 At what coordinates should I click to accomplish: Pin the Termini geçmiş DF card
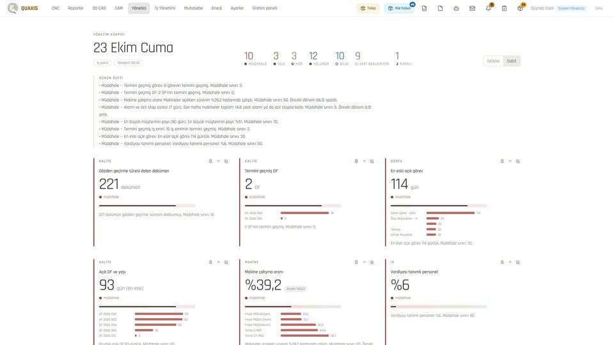click(x=356, y=161)
